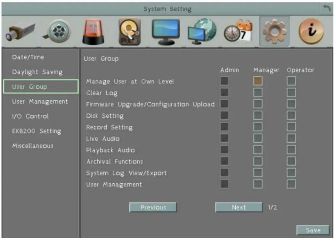334x238 pixels.
Task: Toggle Manager checkbox for Live Audio
Action: click(258, 138)
